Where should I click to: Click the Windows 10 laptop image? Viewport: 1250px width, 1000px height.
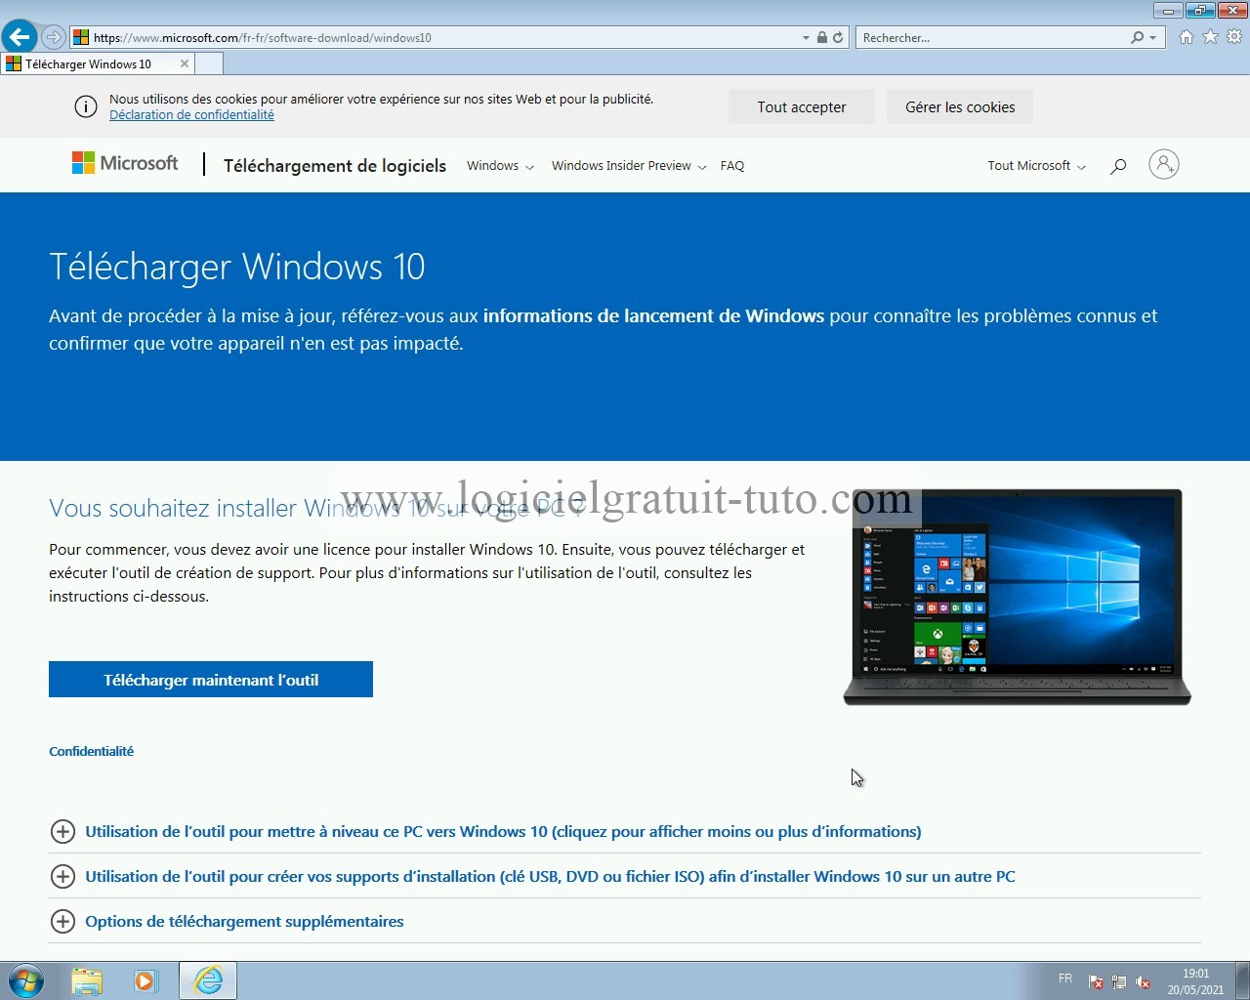tap(1017, 597)
